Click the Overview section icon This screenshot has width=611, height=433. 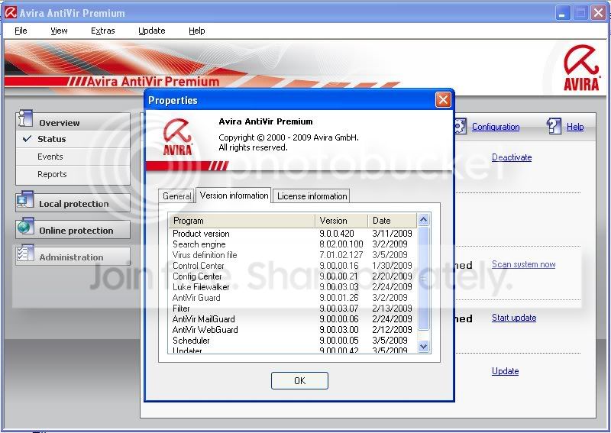pos(24,118)
